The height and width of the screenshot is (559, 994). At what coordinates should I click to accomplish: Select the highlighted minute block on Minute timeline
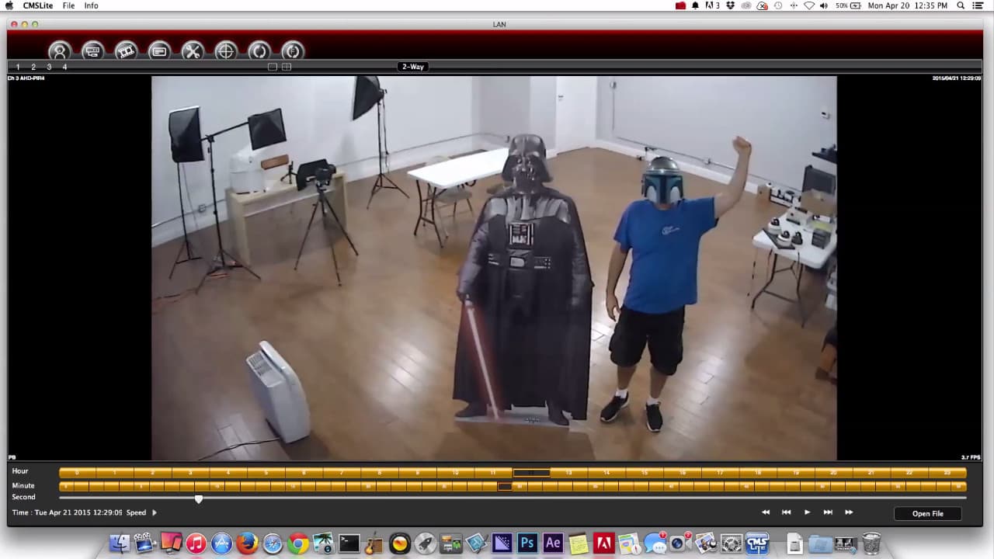(x=505, y=486)
